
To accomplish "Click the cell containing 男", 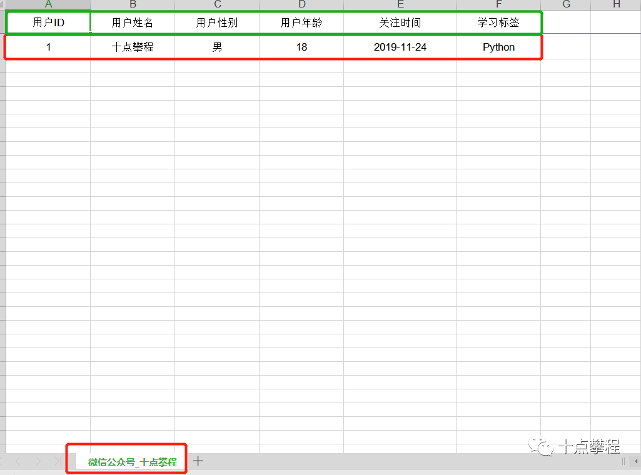I will 217,46.
